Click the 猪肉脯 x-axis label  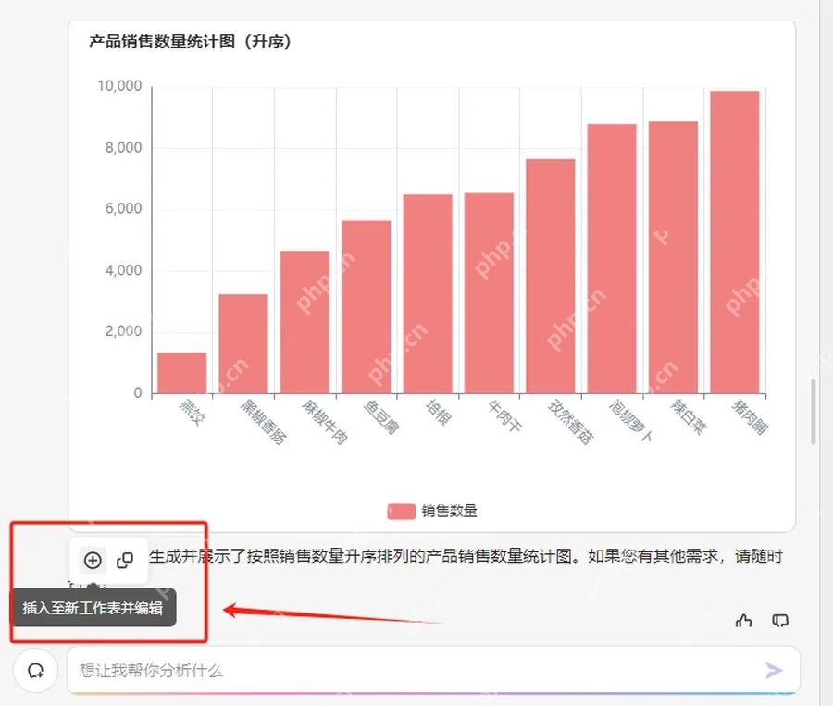click(x=750, y=417)
